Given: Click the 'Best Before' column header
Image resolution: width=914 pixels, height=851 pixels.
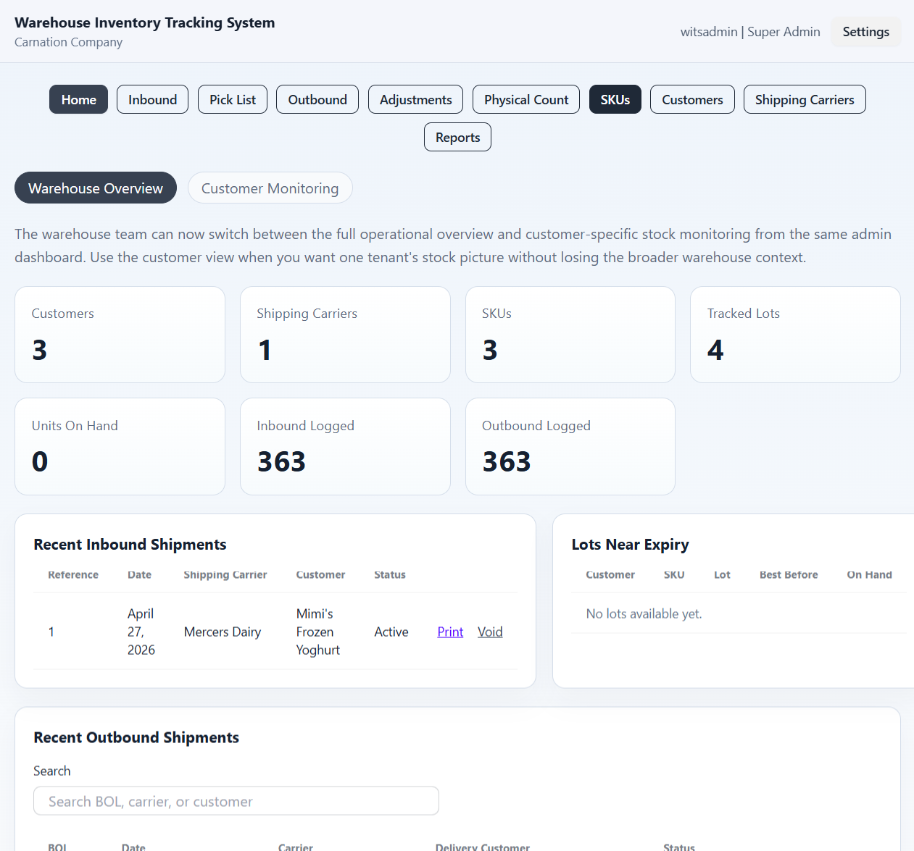Looking at the screenshot, I should pyautogui.click(x=789, y=574).
